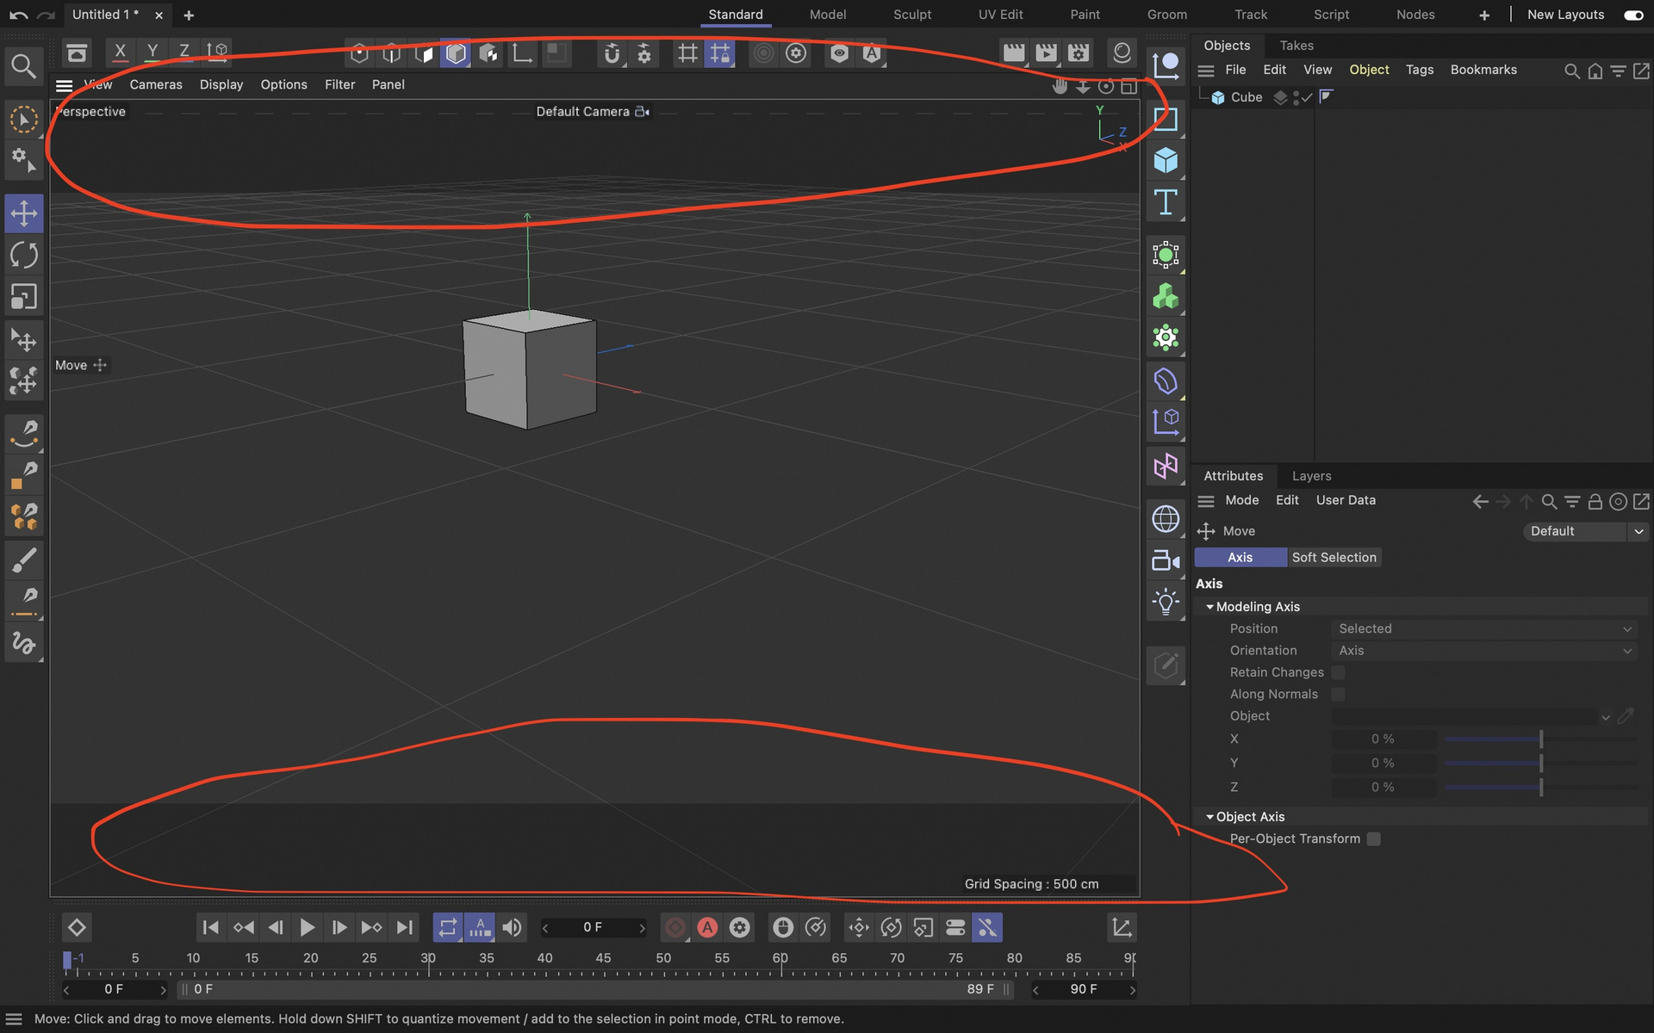Add a Camera object
1654x1033 pixels.
pos(1166,561)
